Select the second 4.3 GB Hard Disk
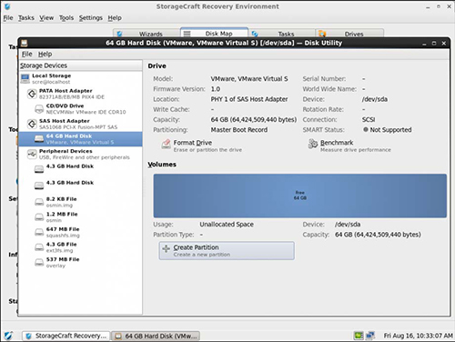The height and width of the screenshot is (342, 455). (80, 186)
